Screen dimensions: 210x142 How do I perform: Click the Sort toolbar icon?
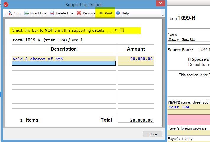(10, 13)
